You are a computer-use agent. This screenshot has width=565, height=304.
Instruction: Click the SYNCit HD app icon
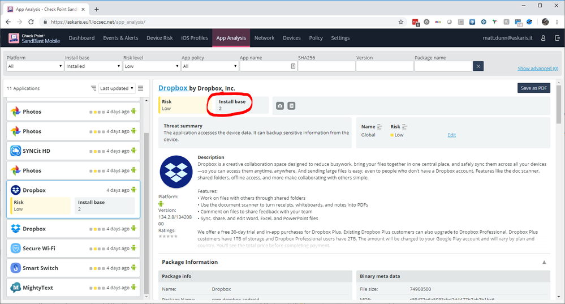click(15, 151)
